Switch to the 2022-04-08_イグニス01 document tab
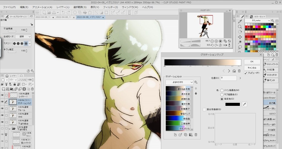The image size is (282, 149). pos(90,17)
